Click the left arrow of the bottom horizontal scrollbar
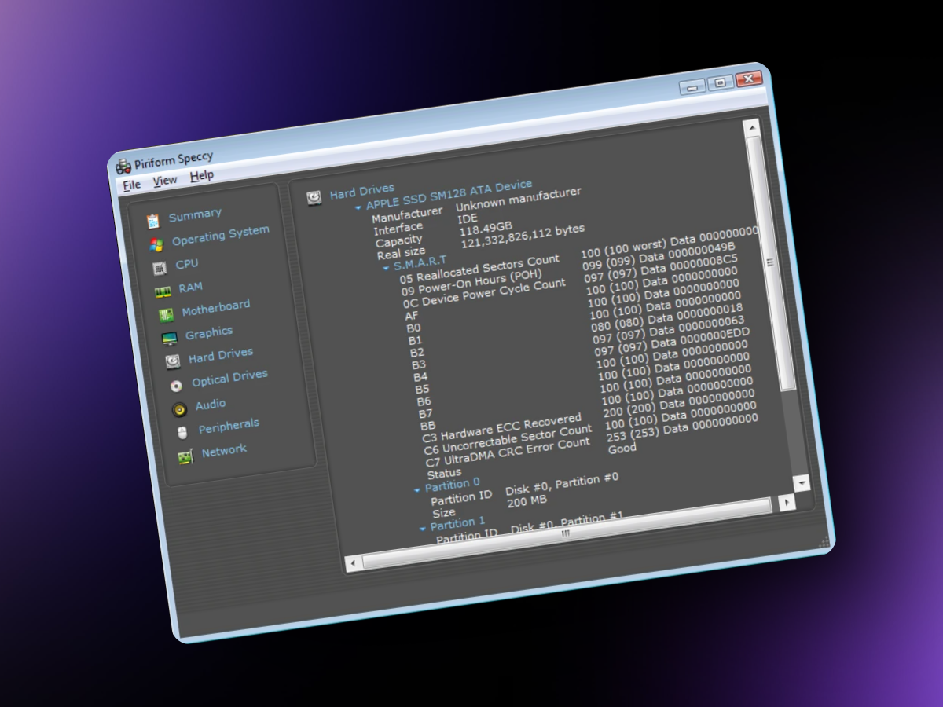Screen dimensions: 943x707 click(354, 563)
